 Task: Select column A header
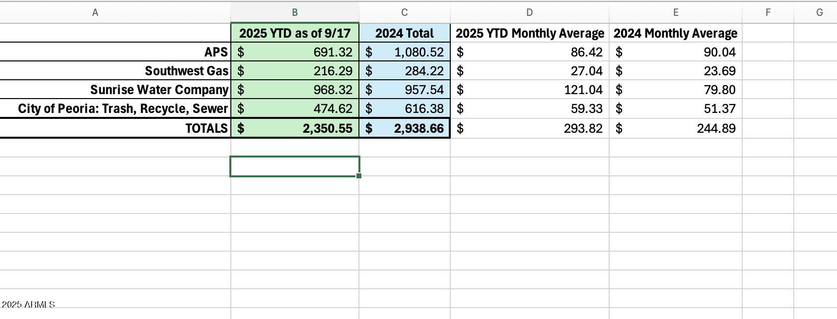(95, 12)
